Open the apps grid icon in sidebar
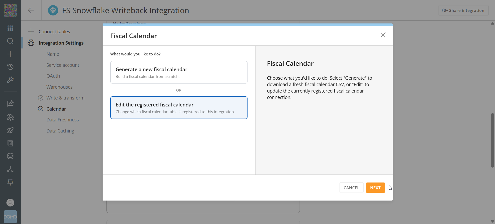This screenshot has height=224, width=495. coord(10,28)
